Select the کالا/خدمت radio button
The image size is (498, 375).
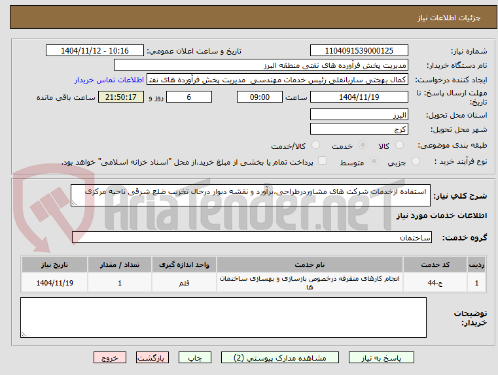(x=315, y=145)
